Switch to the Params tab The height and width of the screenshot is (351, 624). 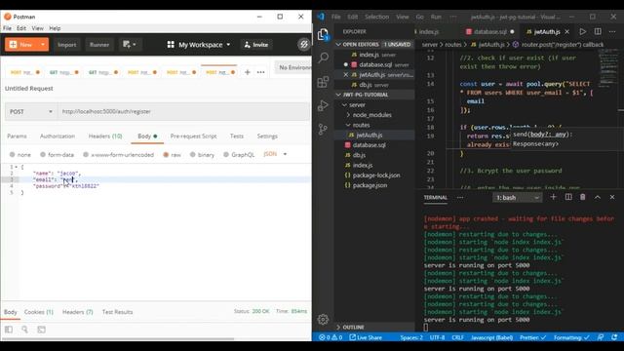click(x=17, y=136)
